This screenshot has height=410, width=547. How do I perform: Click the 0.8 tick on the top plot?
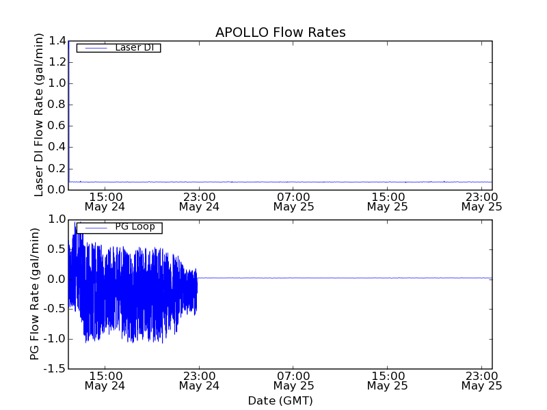point(57,105)
